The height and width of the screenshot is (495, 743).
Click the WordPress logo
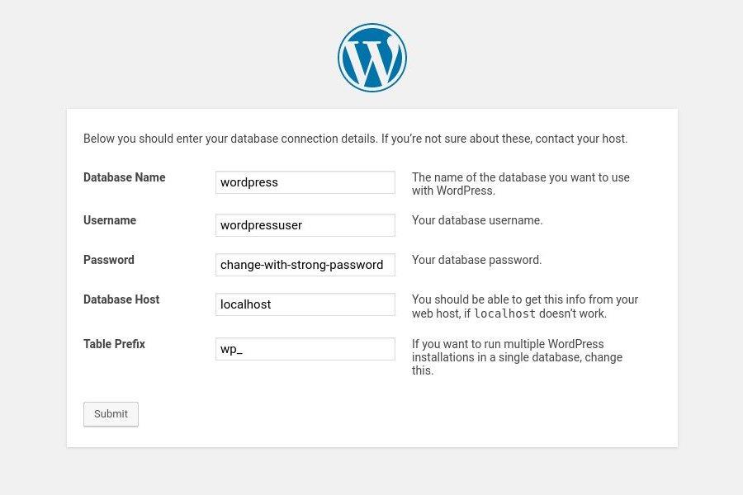pos(371,58)
